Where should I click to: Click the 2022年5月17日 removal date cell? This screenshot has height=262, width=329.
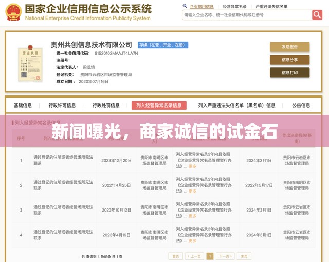coord(259,185)
